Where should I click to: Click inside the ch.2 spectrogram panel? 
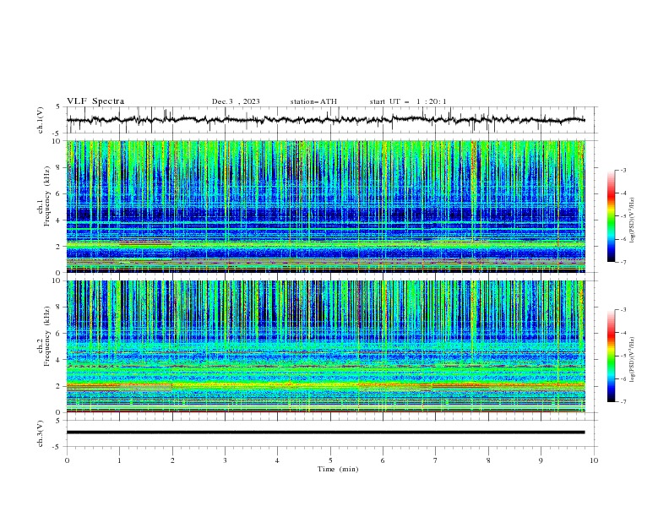point(326,346)
